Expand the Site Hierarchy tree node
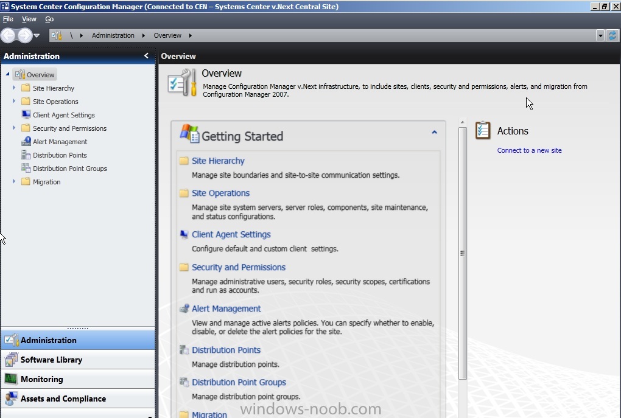This screenshot has height=418, width=621. coord(14,88)
